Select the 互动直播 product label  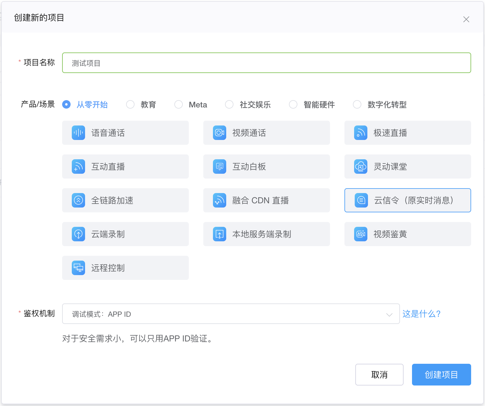108,167
